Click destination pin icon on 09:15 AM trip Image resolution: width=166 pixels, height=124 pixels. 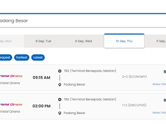point(60,85)
